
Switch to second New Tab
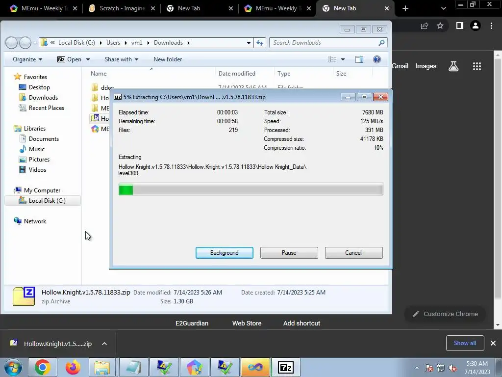point(355,8)
